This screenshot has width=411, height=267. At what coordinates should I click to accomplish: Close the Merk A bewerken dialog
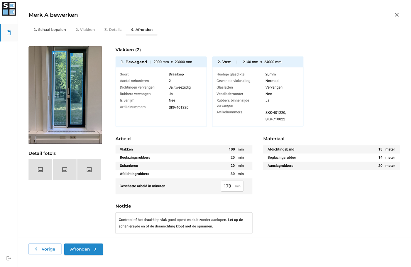[x=397, y=15]
